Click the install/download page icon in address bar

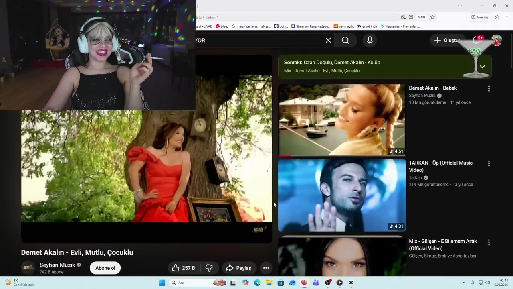pyautogui.click(x=411, y=17)
